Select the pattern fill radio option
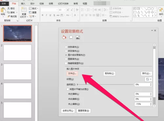This screenshot has width=164, height=121. pos(66,59)
